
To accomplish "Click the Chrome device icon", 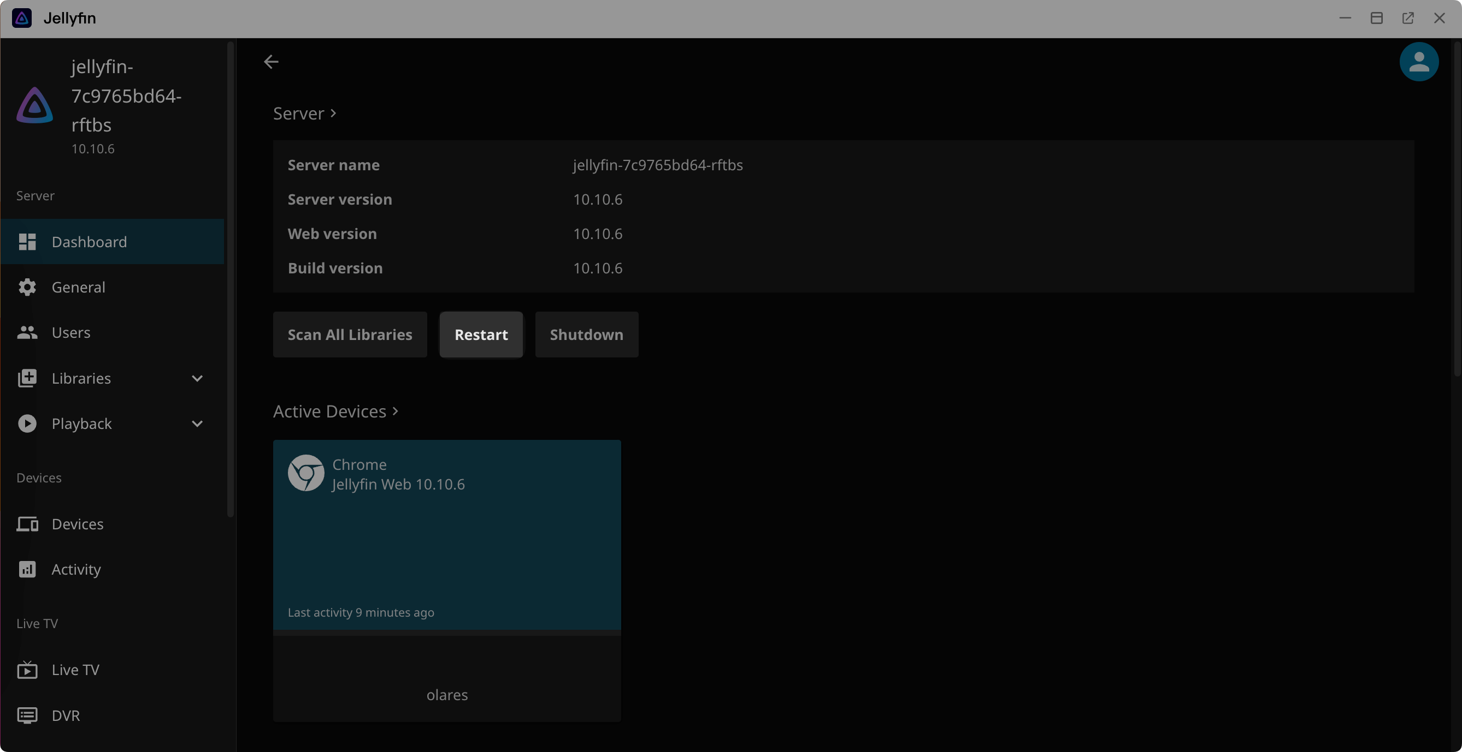I will pyautogui.click(x=306, y=473).
